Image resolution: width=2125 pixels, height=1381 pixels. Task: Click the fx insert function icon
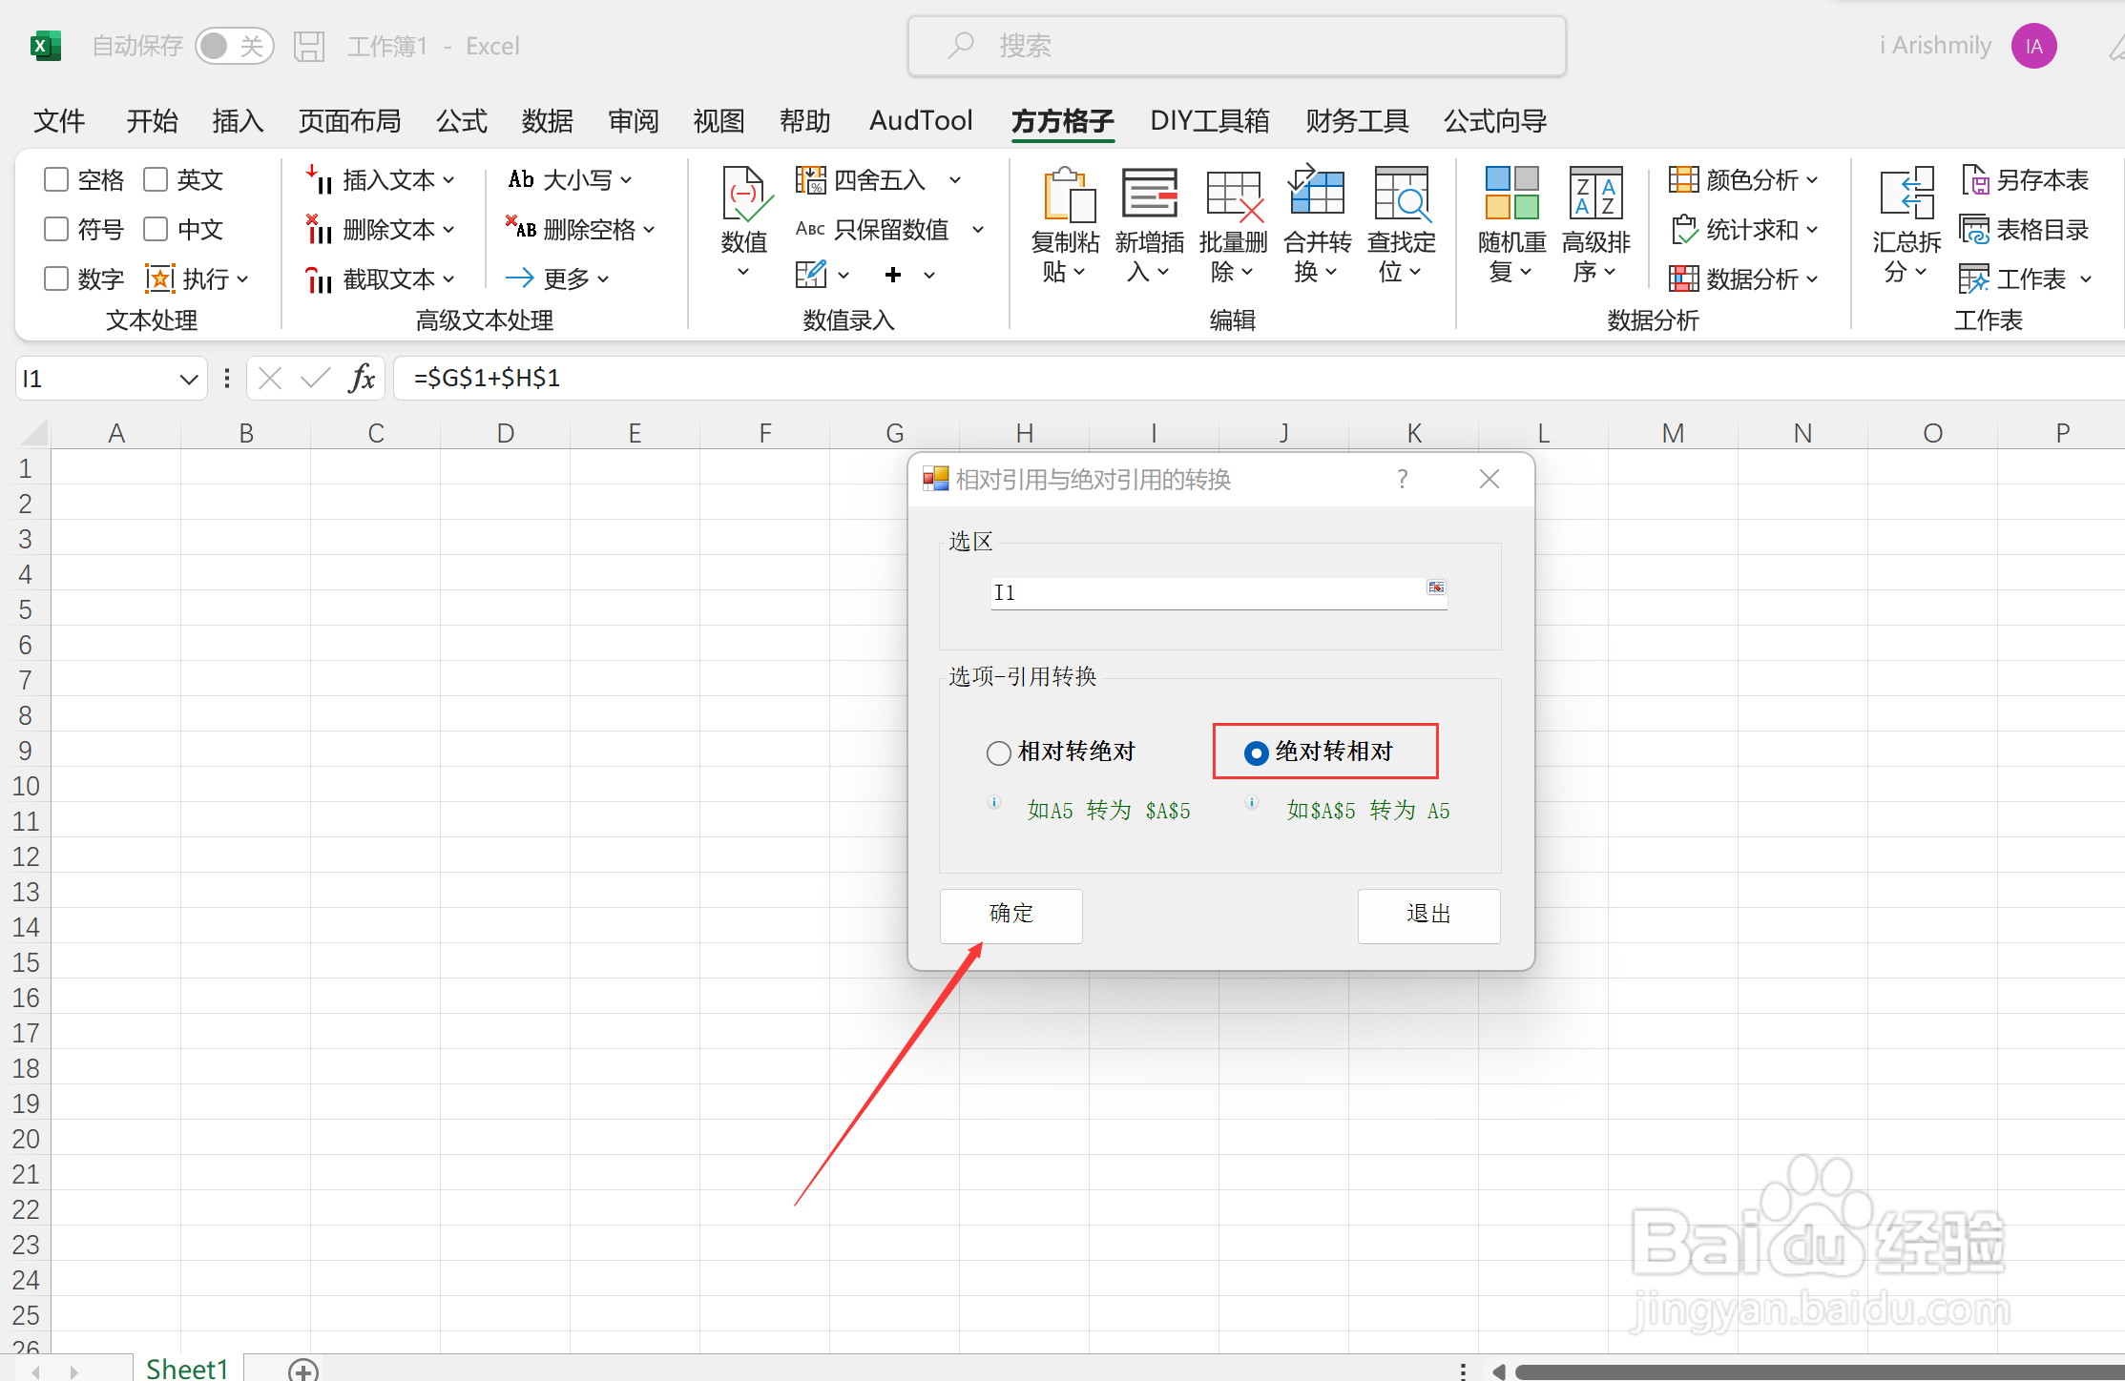point(362,379)
